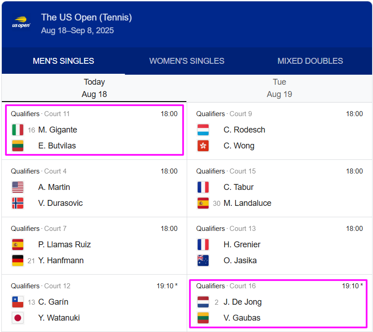Click the Hong Kong flag beside C. Wong

203,146
